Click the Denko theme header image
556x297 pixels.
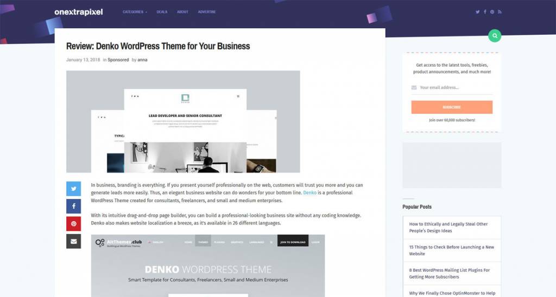tap(183, 121)
